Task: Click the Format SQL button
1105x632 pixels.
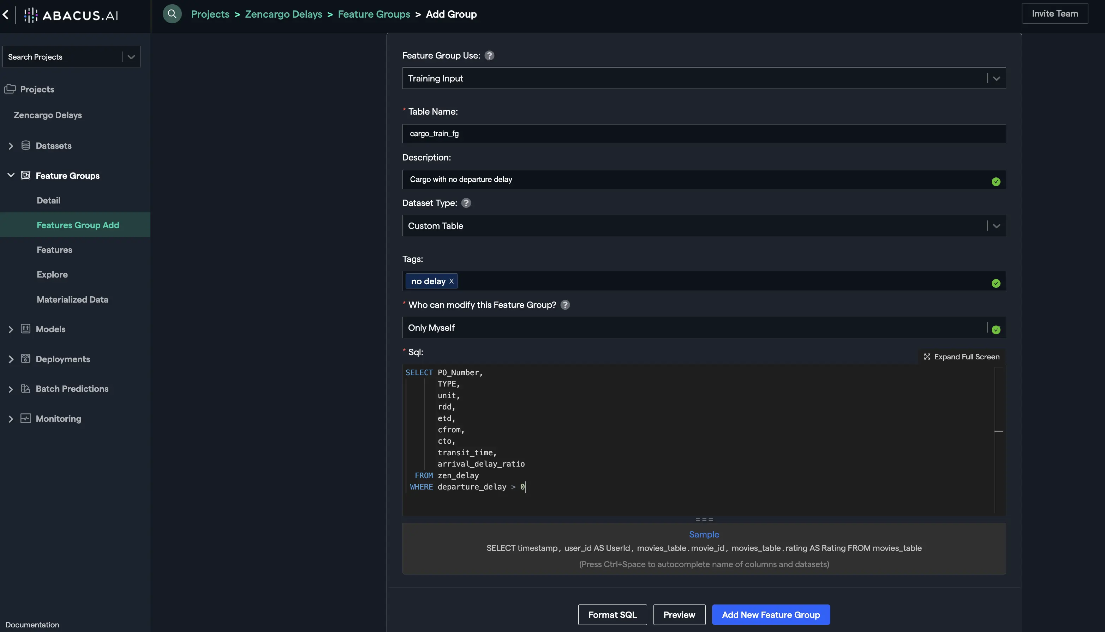Action: click(612, 615)
